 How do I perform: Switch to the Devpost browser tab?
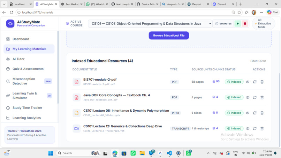click(198, 4)
